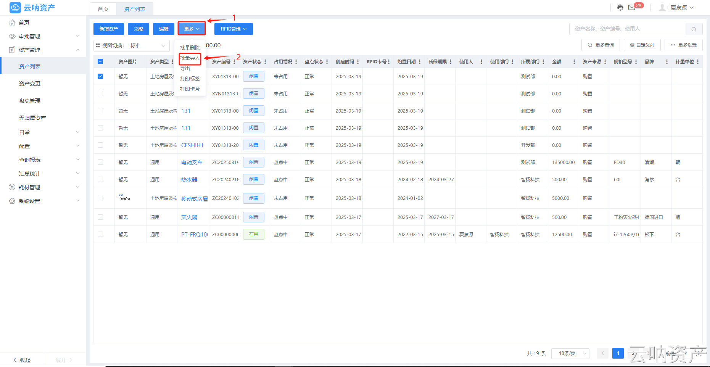Click the icon beside 耗材管理 in sidebar
This screenshot has height=367, width=710.
click(12, 187)
